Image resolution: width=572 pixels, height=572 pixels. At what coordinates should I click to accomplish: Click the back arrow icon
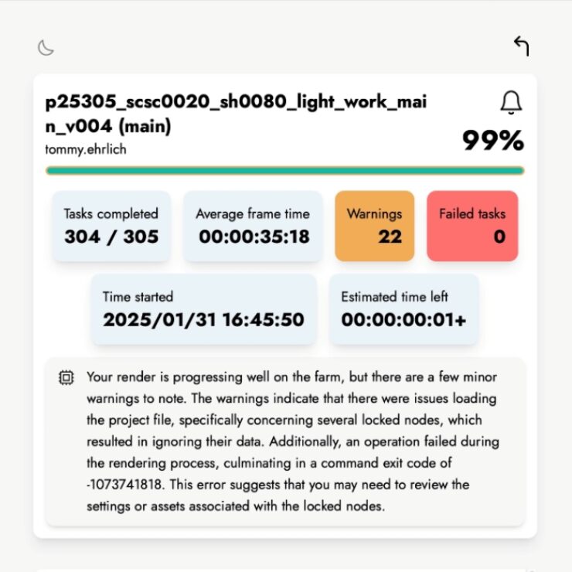coord(522,46)
